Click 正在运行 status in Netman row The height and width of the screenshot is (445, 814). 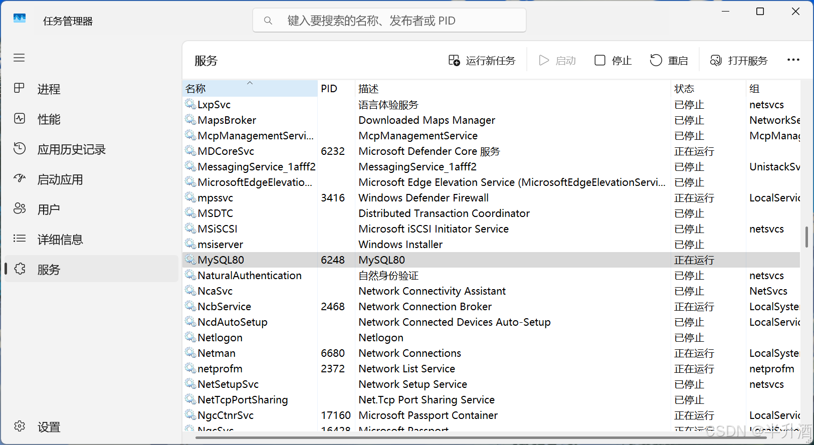coord(694,353)
